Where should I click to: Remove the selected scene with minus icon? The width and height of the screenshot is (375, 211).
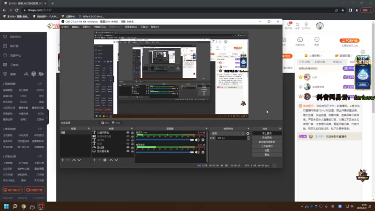pos(67,160)
